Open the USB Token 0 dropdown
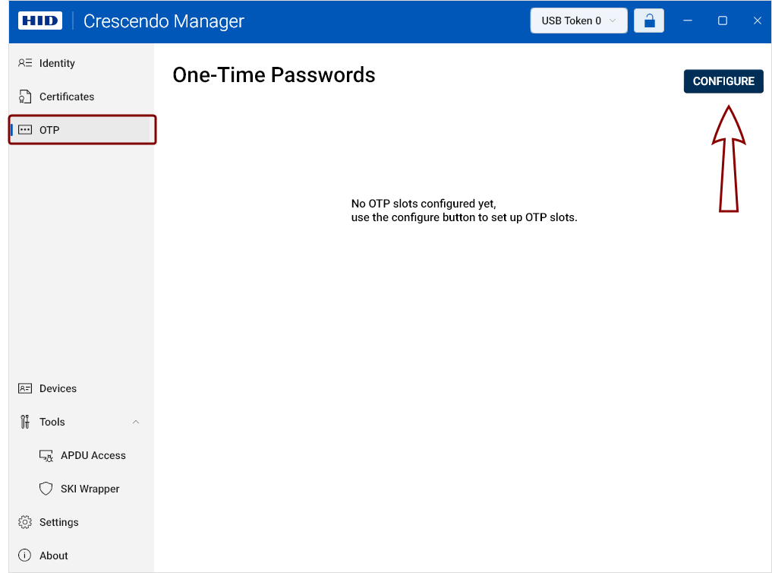 point(578,21)
